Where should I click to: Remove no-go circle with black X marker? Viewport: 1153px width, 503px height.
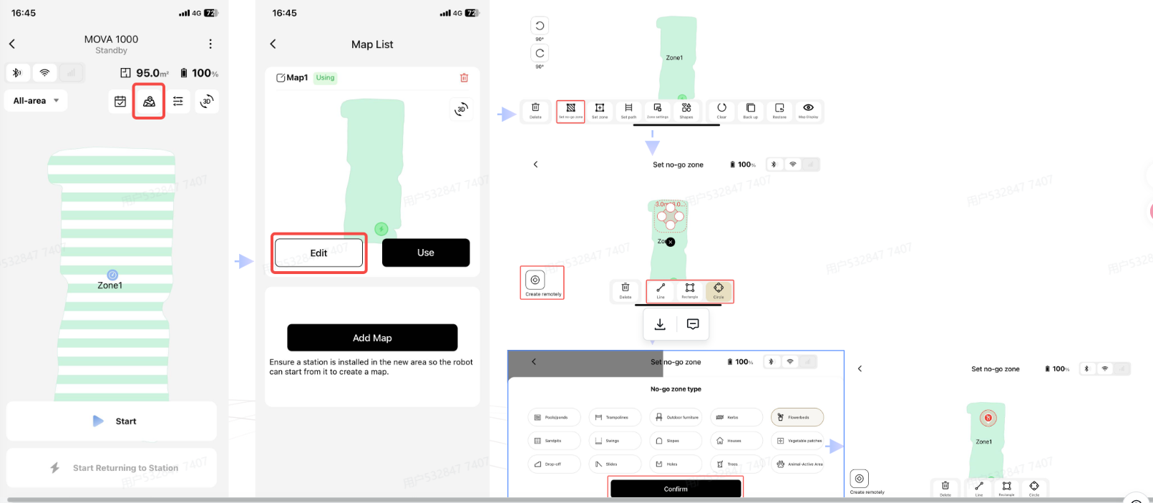tap(671, 242)
